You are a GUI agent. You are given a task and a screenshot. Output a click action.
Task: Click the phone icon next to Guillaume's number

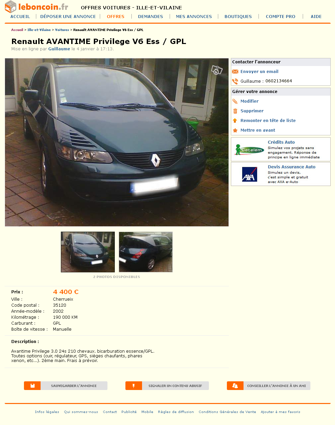pyautogui.click(x=235, y=81)
